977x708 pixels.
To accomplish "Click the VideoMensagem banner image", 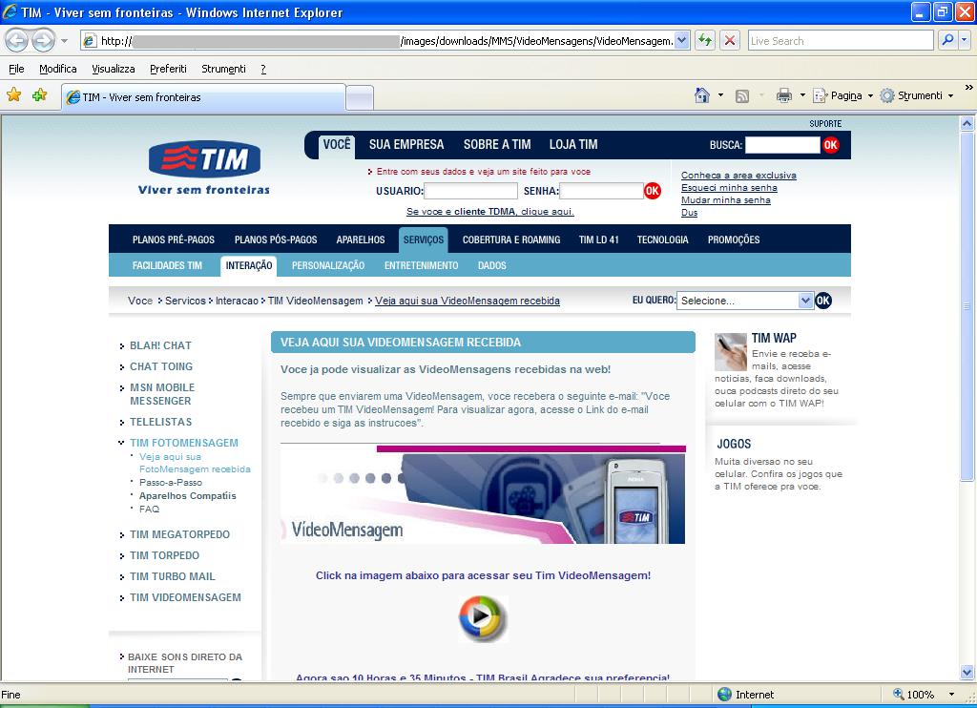I will (x=483, y=495).
